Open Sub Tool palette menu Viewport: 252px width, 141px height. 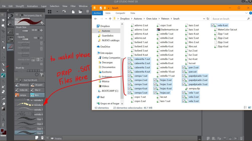point(16,79)
